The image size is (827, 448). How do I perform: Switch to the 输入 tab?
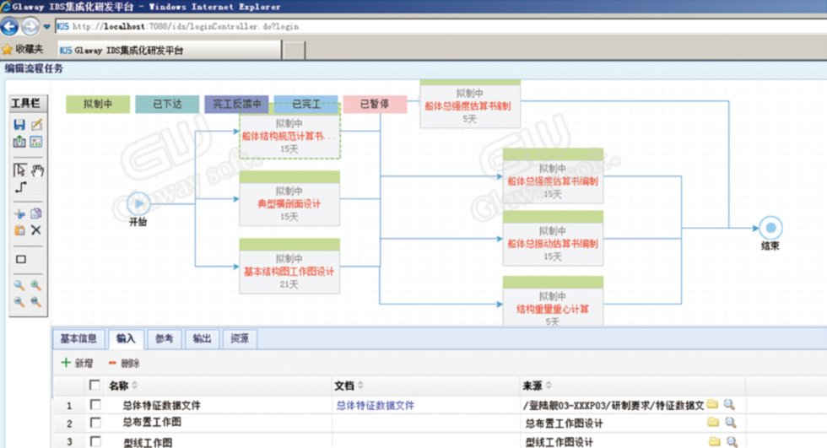click(x=126, y=339)
